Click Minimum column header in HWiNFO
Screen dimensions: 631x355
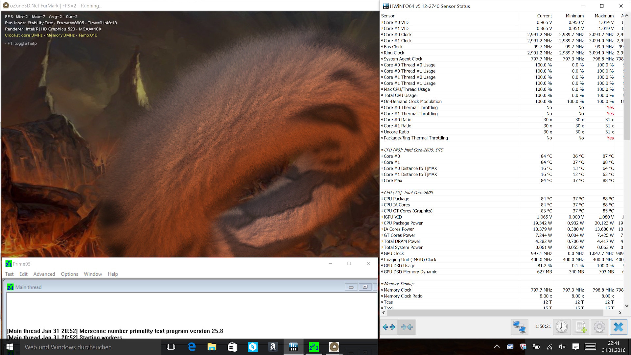click(x=574, y=16)
